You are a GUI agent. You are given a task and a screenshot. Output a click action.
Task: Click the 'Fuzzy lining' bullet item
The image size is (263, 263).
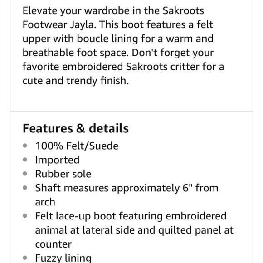pyautogui.click(x=63, y=258)
